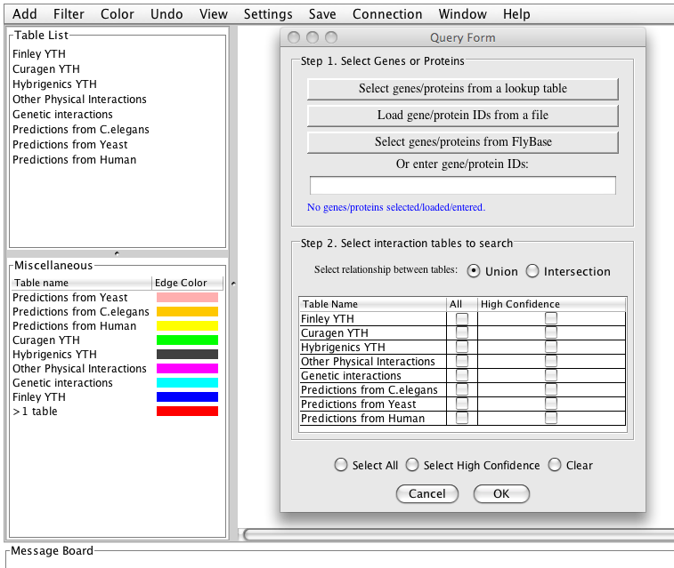Check All box for Curagen YTH
Screen dimensions: 674x568
(x=462, y=333)
